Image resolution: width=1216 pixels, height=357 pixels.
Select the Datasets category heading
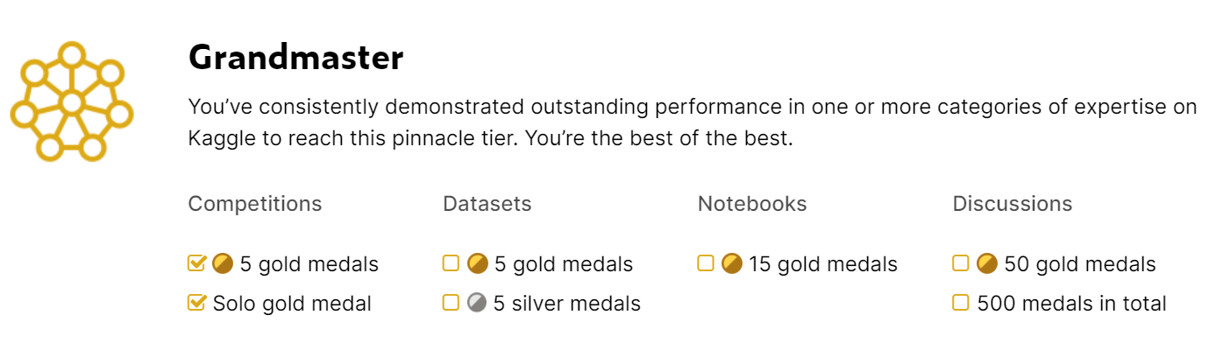tap(487, 204)
